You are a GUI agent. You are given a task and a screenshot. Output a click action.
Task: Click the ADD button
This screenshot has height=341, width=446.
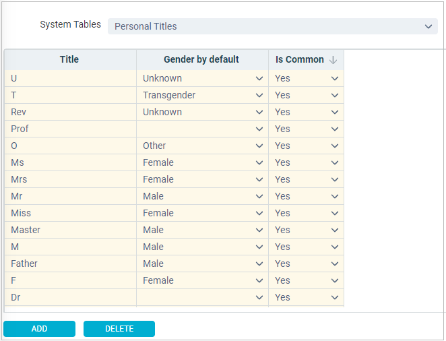(x=39, y=329)
